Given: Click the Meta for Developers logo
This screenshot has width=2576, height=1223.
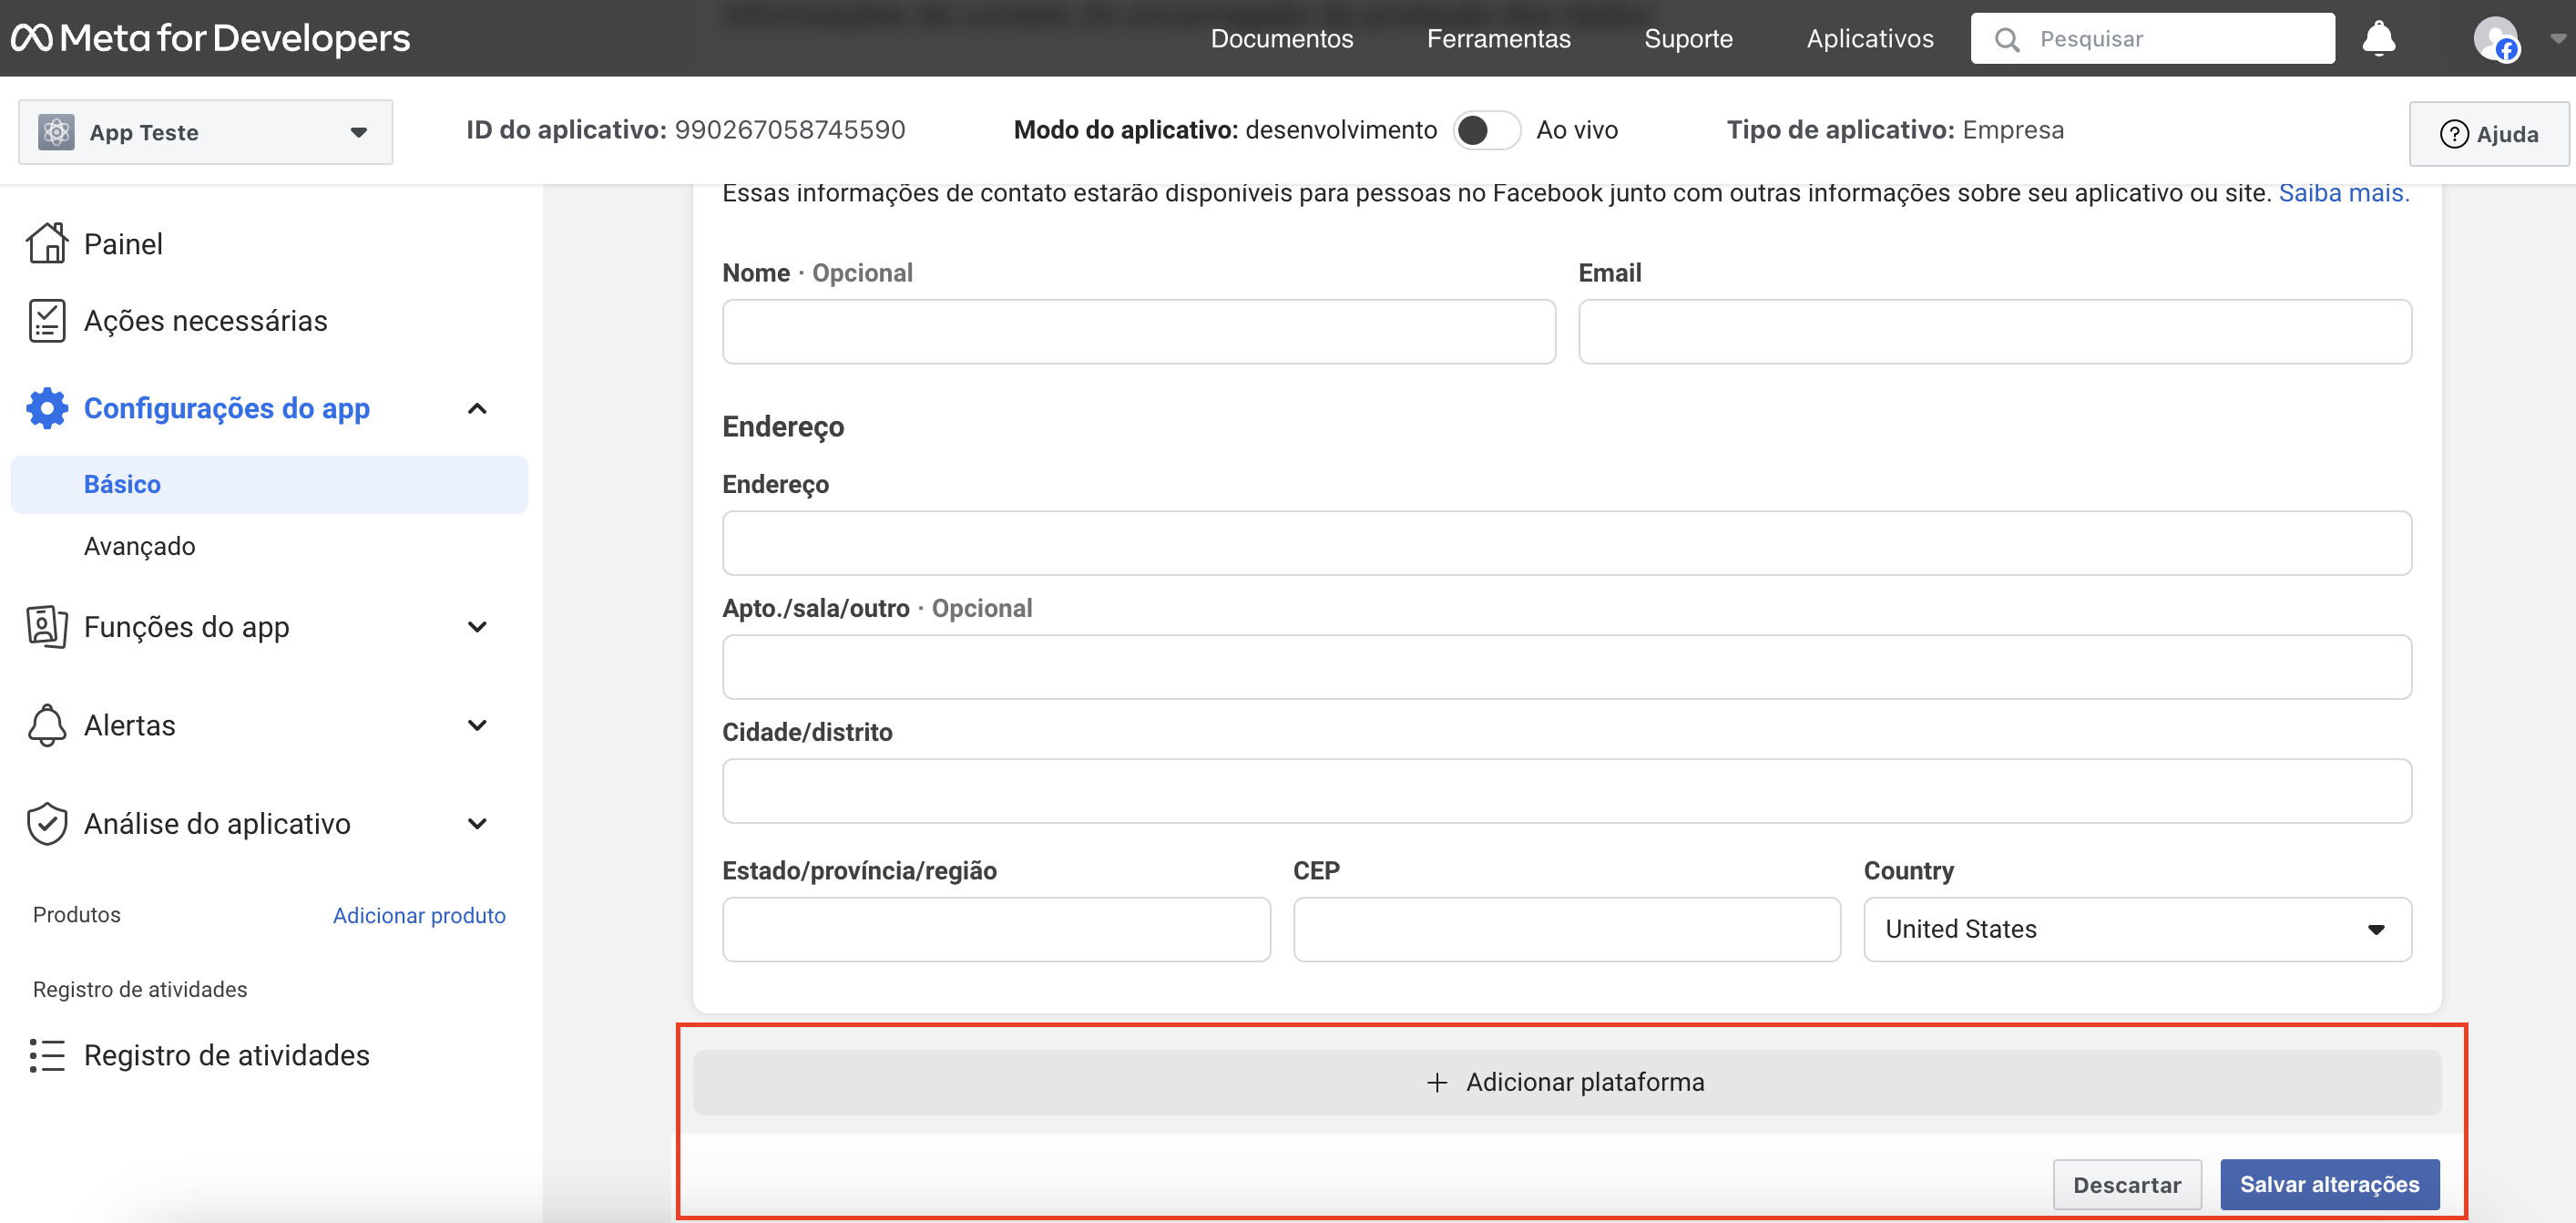Looking at the screenshot, I should tap(210, 38).
